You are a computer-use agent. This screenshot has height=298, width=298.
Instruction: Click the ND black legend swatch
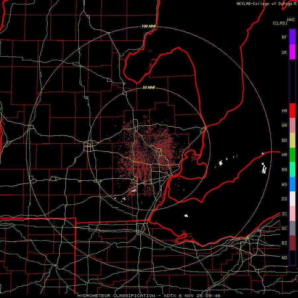coord(292,258)
